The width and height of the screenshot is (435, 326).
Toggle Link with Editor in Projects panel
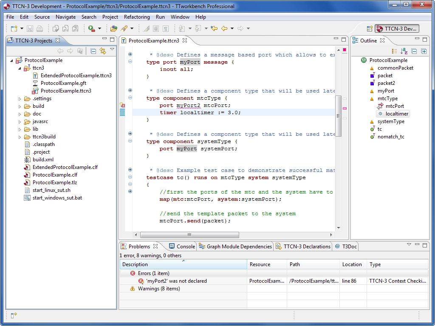[x=102, y=51]
